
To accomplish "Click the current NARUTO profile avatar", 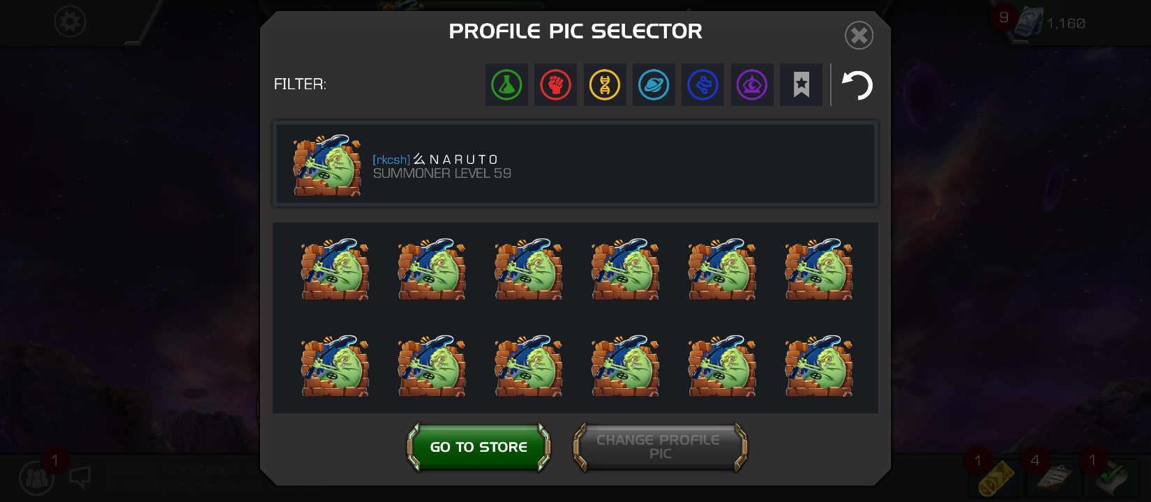I will pyautogui.click(x=327, y=165).
